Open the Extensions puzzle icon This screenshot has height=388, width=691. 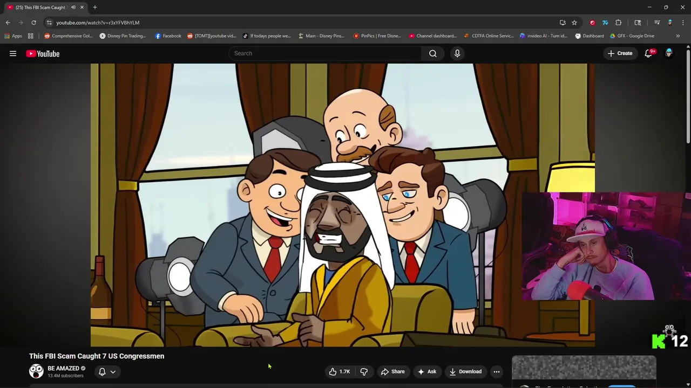619,23
